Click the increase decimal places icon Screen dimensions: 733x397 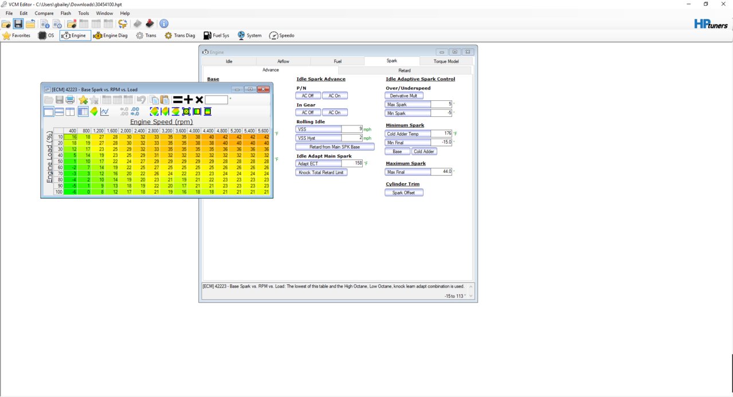click(124, 112)
